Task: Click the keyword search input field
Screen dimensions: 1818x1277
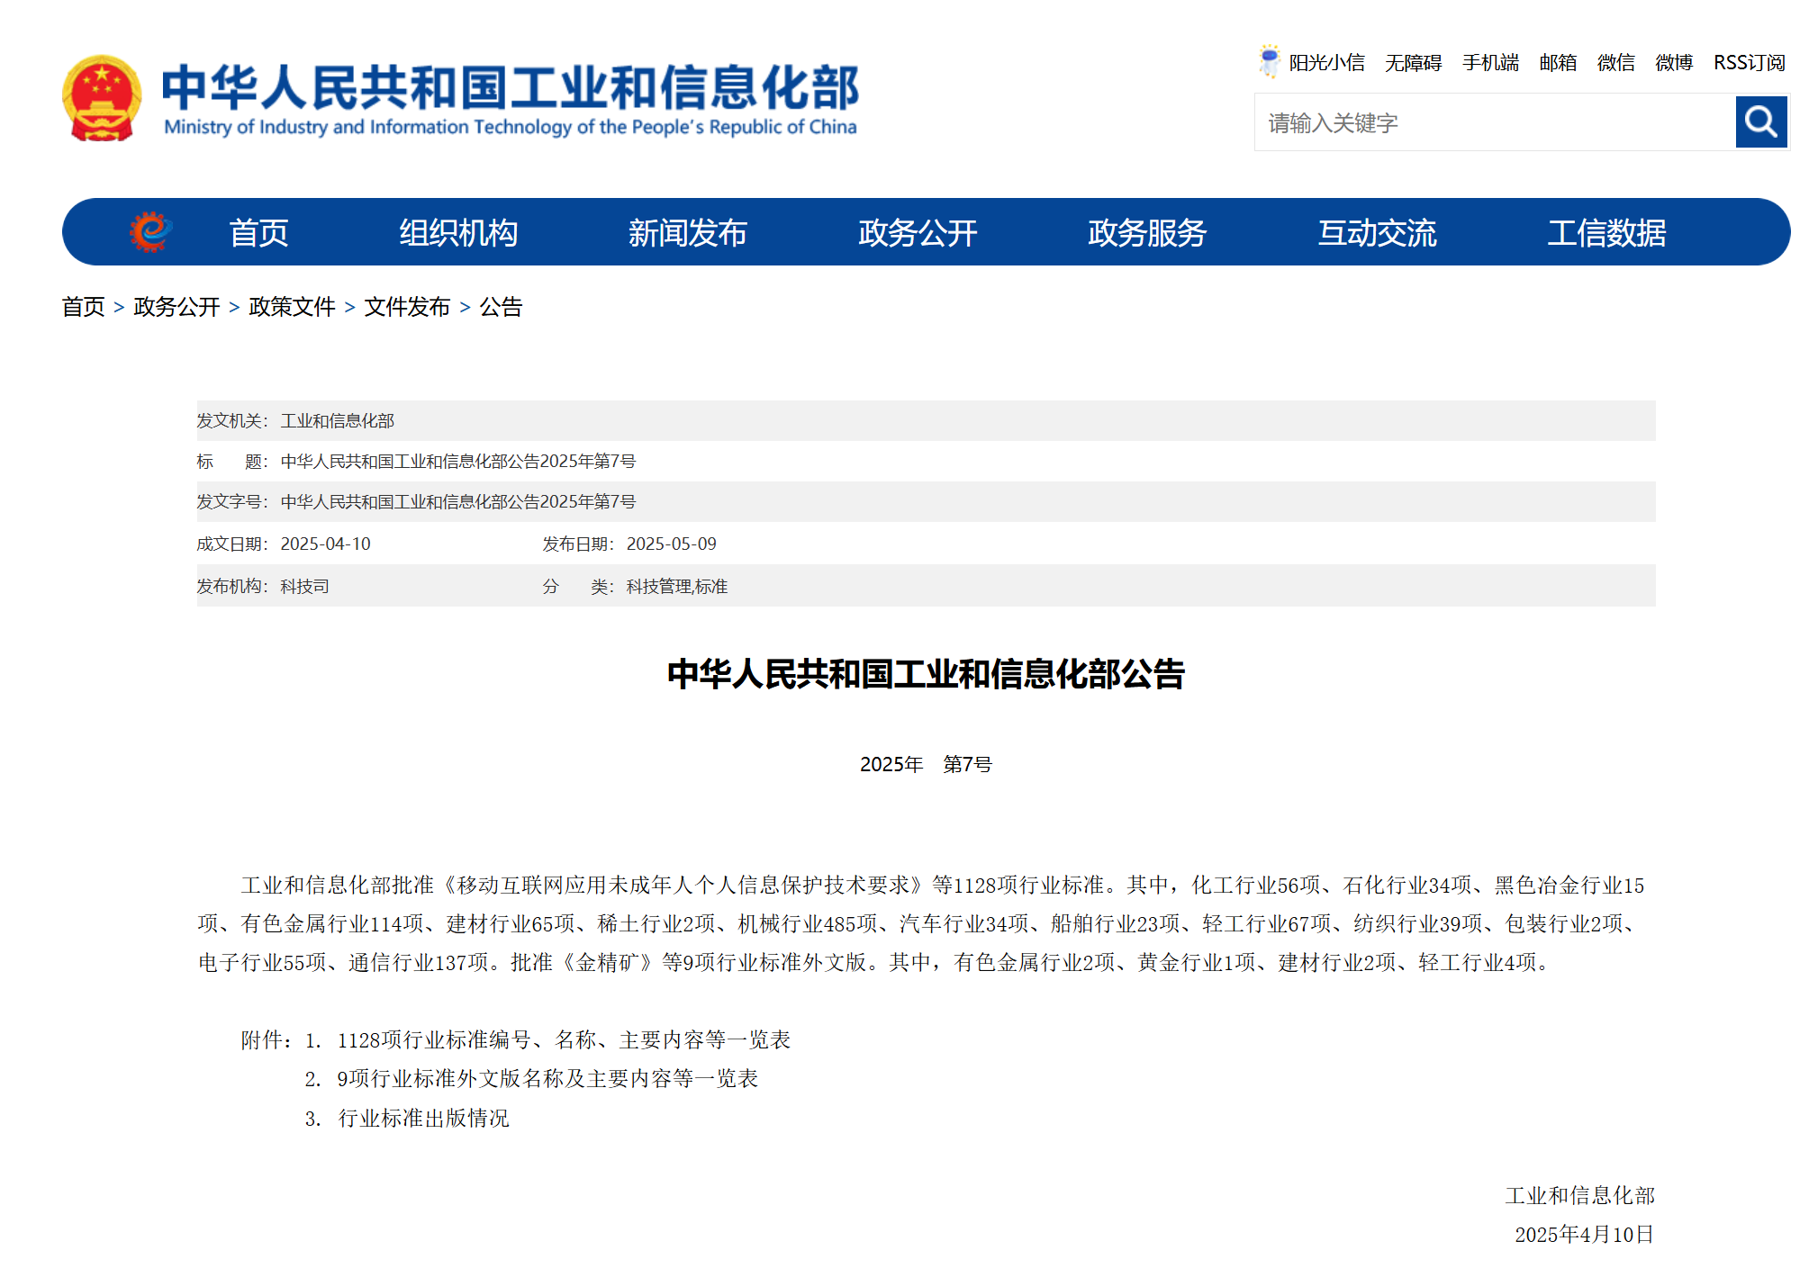Action: pos(1493,122)
